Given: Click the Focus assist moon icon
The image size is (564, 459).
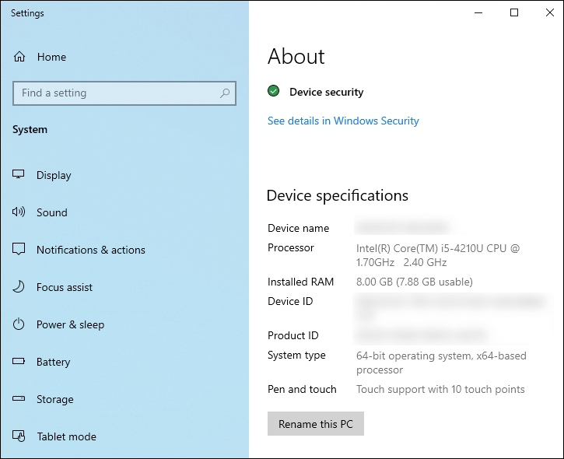Looking at the screenshot, I should pos(19,287).
